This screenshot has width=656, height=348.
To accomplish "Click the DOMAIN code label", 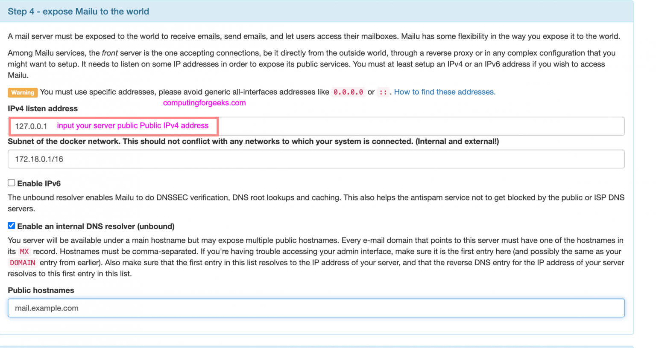I will coord(23,262).
